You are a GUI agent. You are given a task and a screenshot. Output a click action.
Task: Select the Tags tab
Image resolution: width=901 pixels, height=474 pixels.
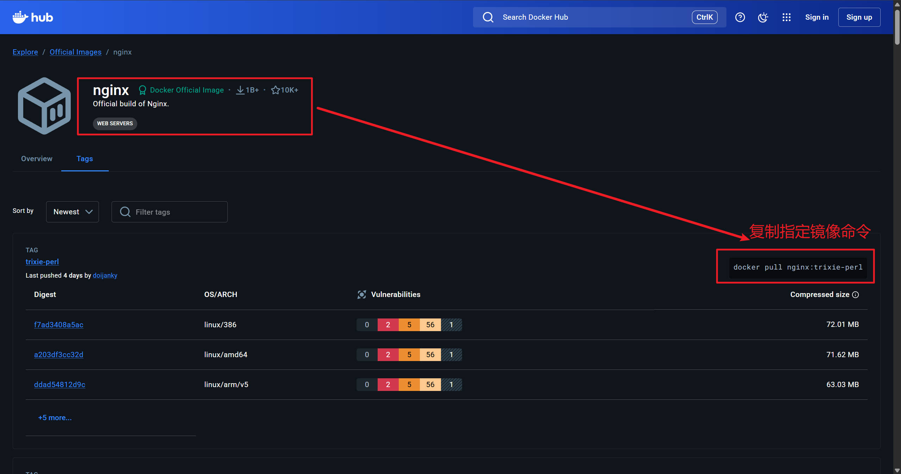click(85, 159)
